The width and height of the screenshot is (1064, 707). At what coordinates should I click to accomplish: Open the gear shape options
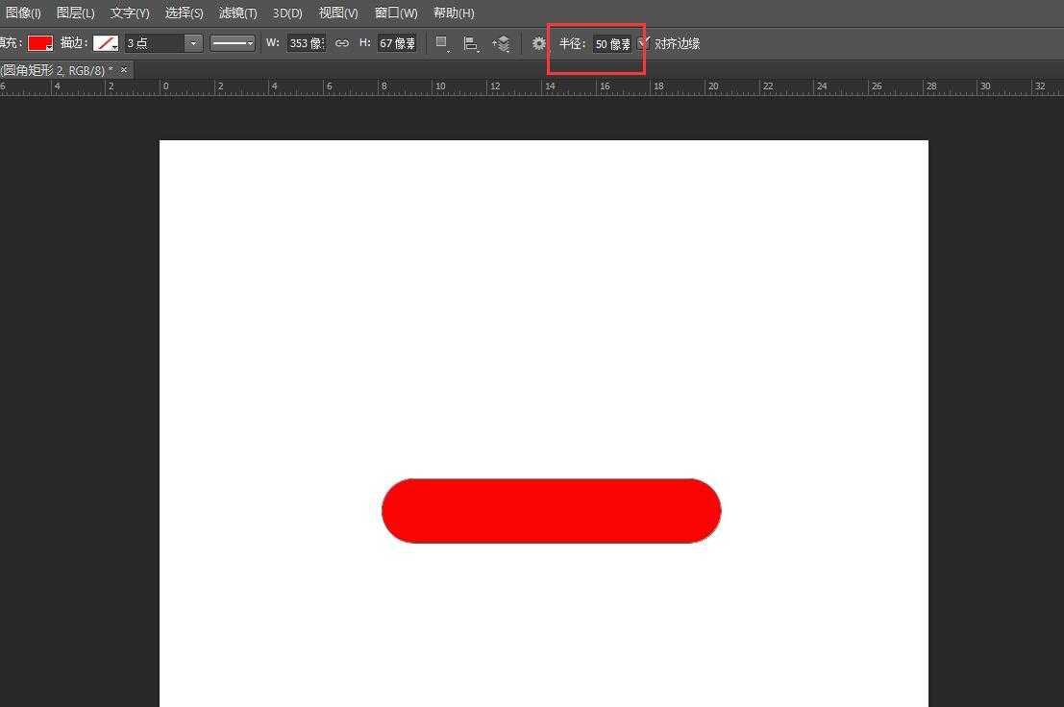pyautogui.click(x=538, y=43)
